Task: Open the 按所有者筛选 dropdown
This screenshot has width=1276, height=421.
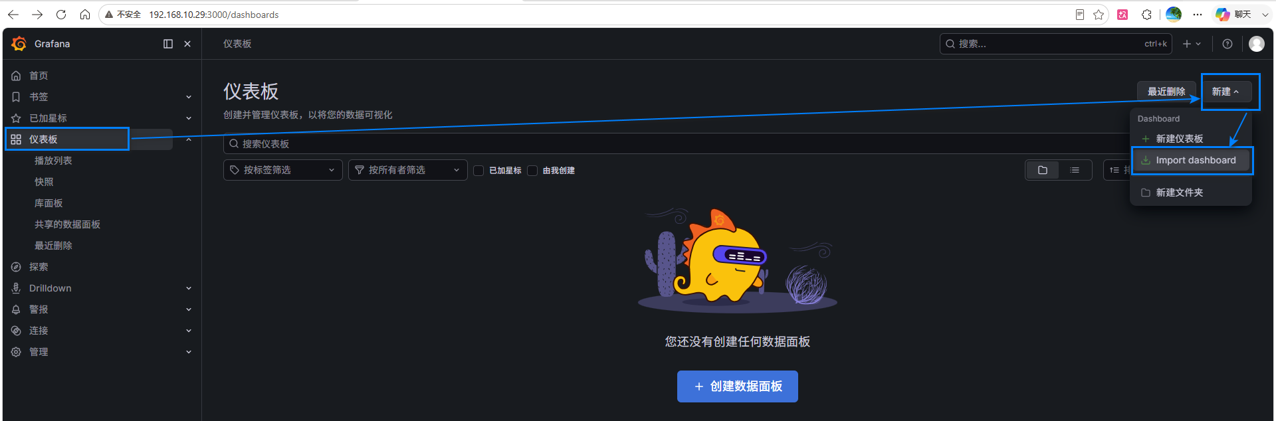Action: tap(408, 170)
